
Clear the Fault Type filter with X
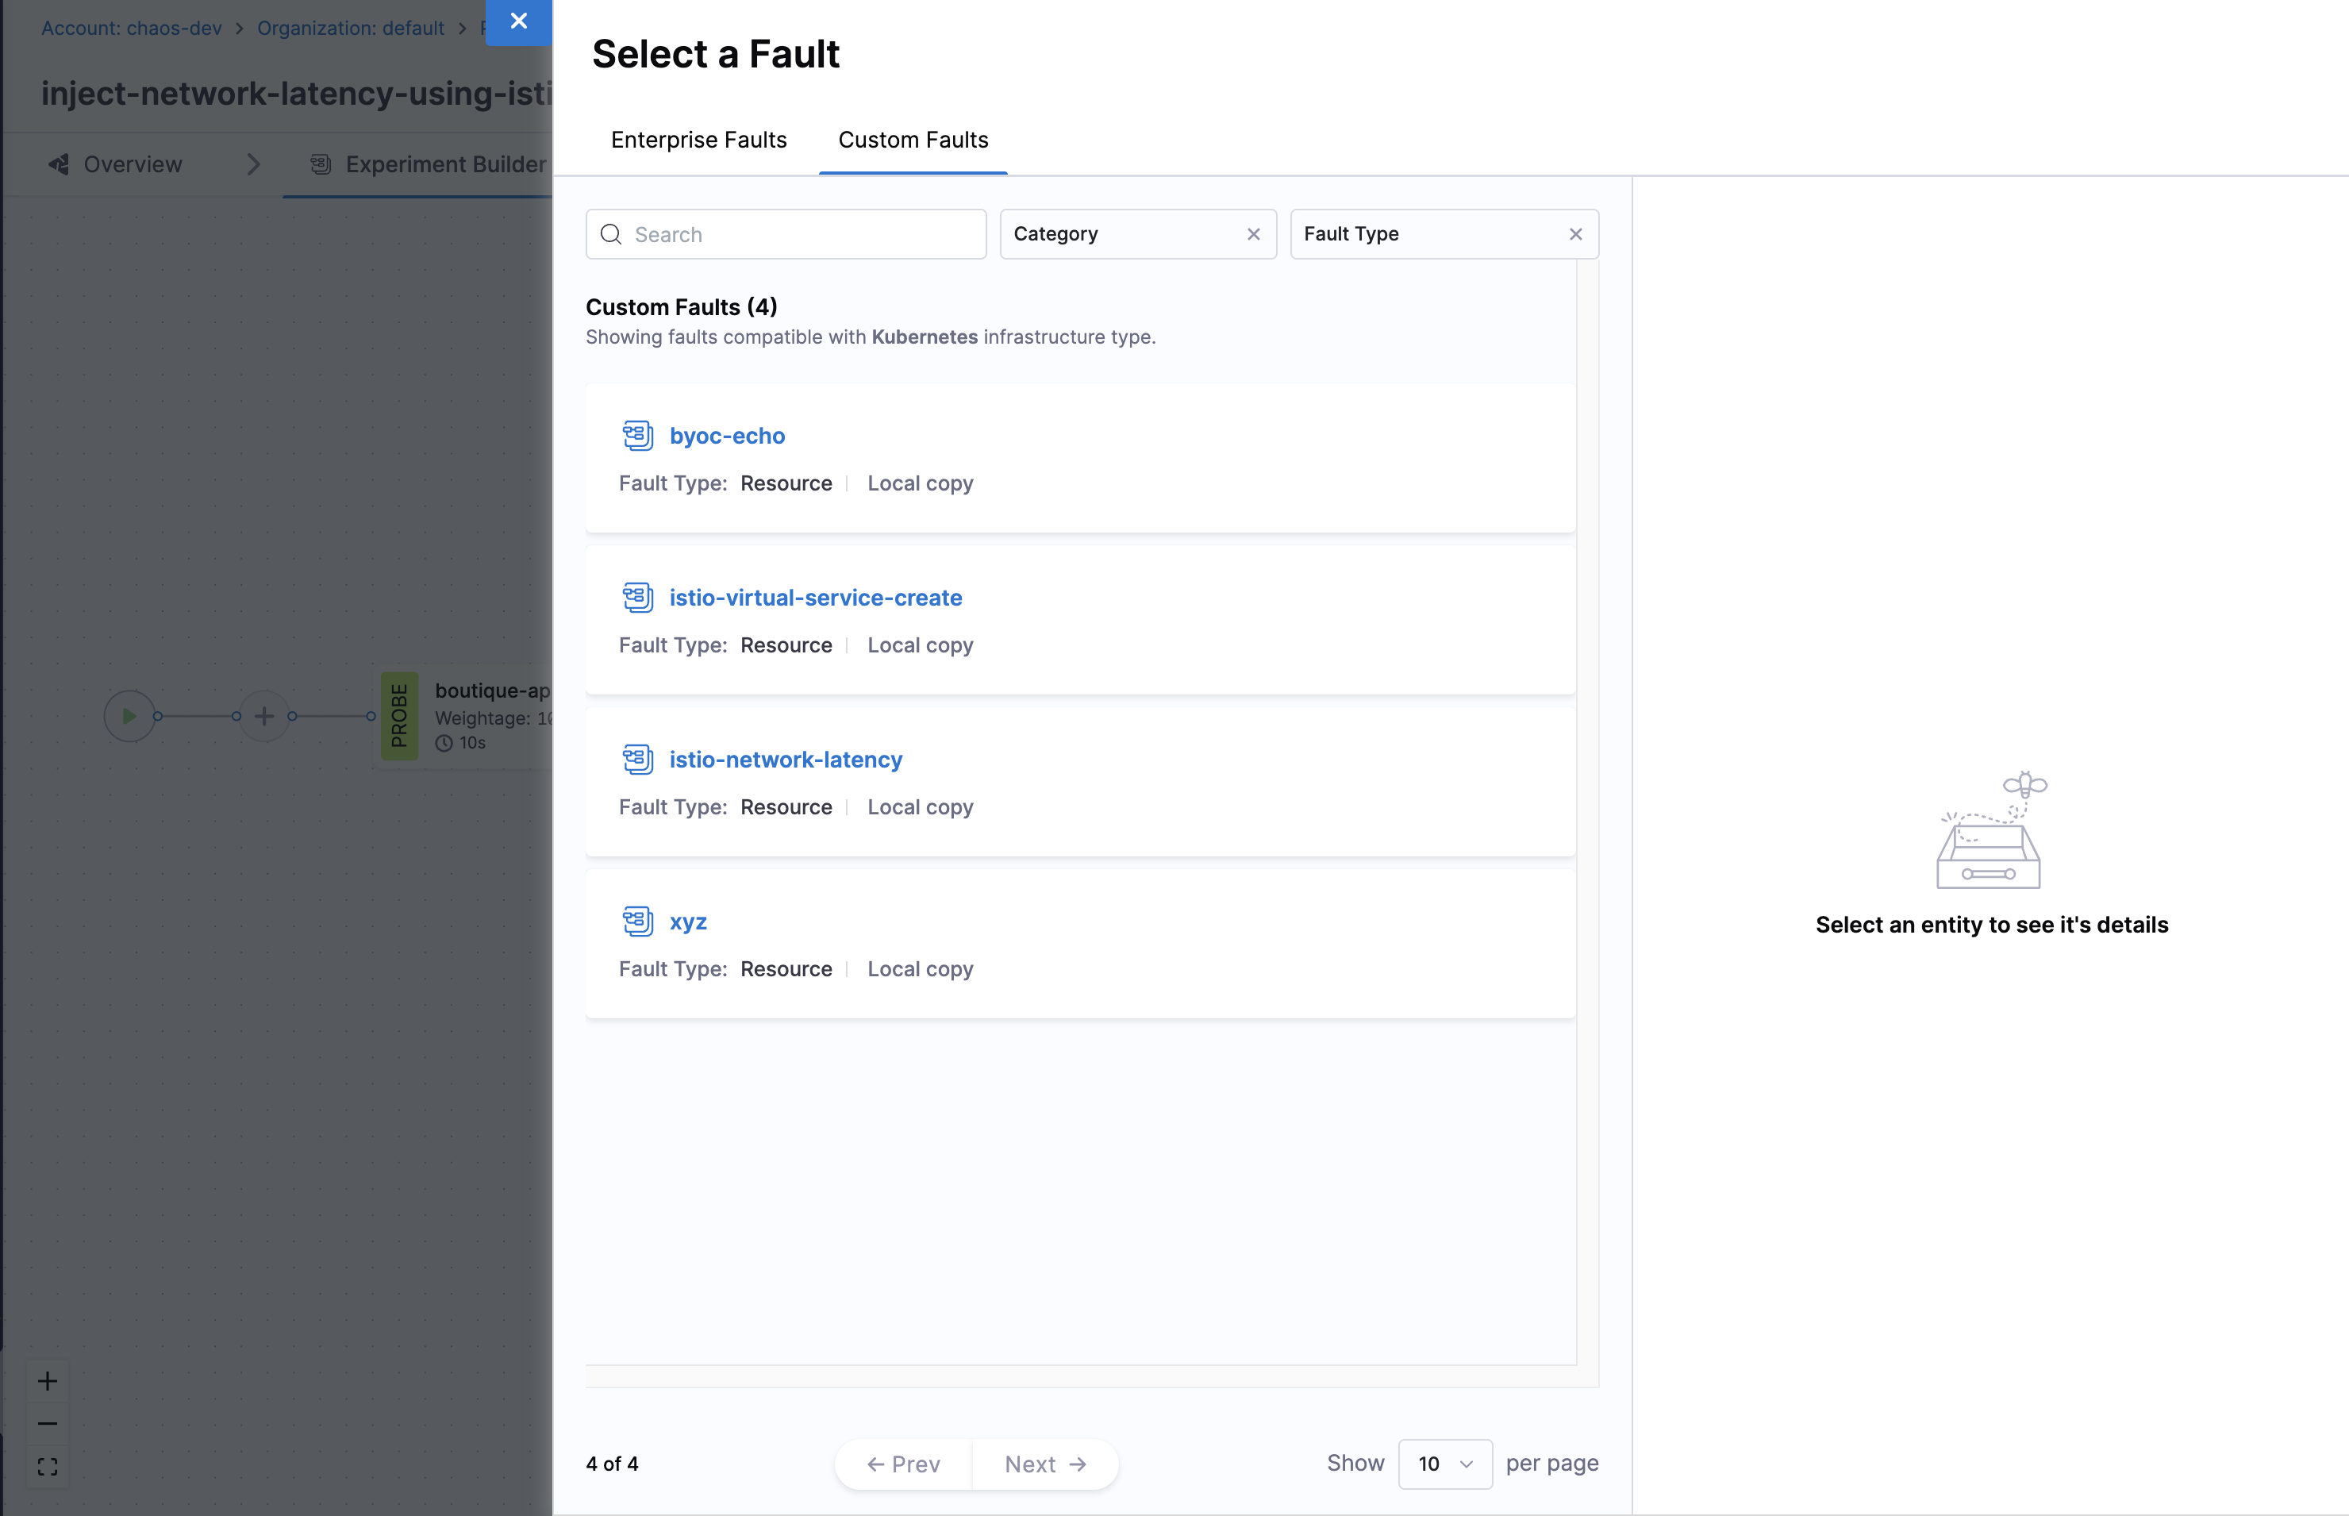click(1575, 234)
